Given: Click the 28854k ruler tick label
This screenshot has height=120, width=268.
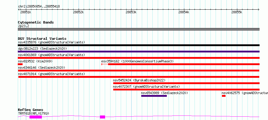Looking at the screenshot, I should tap(184, 12).
